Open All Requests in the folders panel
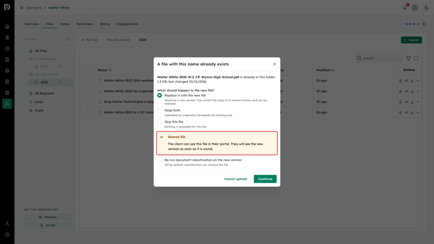 tap(44, 94)
